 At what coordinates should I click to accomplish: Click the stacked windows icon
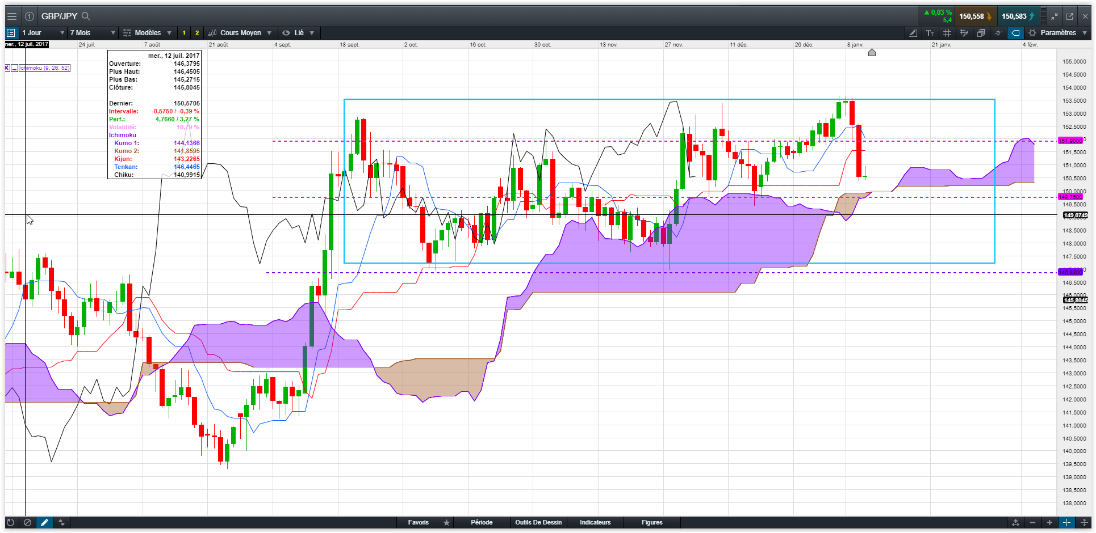pos(981,33)
